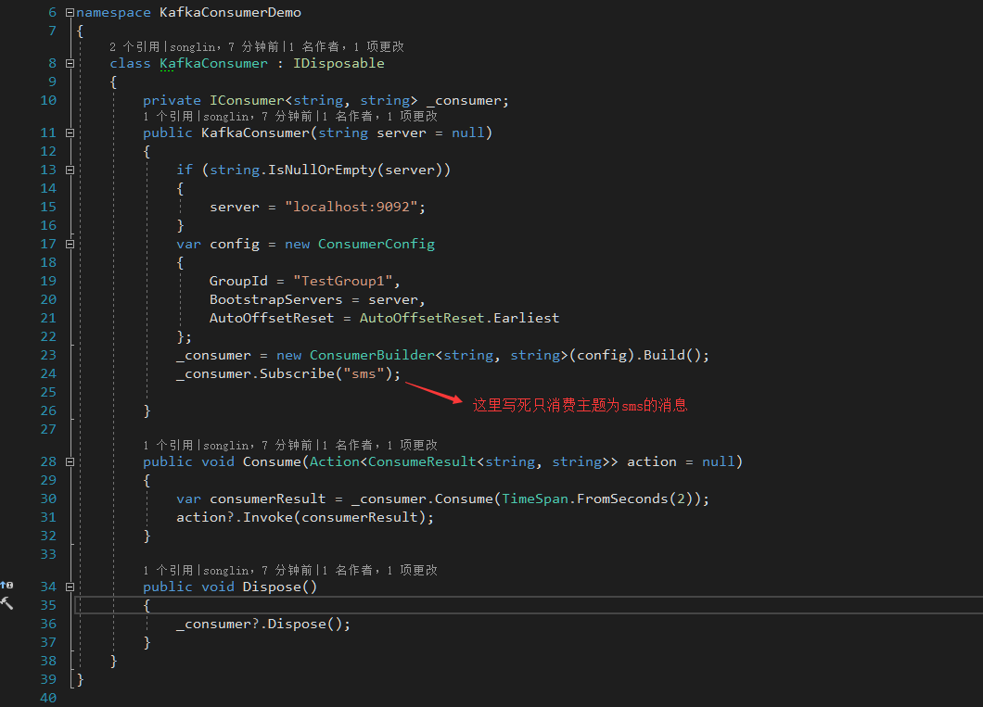Open '2 个引用' CodeLens above class KafkaConsumer
This screenshot has width=983, height=707.
pos(134,47)
